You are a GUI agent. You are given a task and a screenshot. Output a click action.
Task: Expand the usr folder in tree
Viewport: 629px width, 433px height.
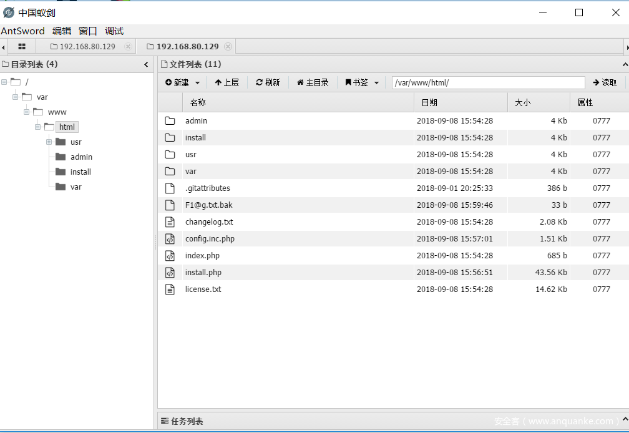(x=49, y=142)
